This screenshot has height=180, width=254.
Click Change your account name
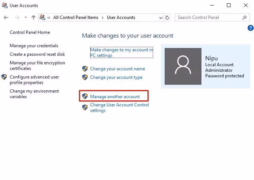[x=118, y=69]
